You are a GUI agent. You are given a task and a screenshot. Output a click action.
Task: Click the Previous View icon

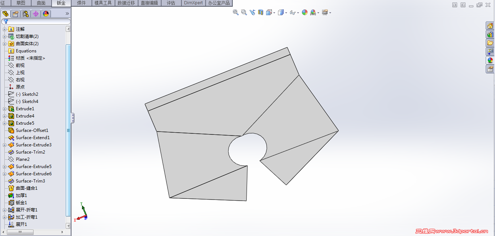252,12
